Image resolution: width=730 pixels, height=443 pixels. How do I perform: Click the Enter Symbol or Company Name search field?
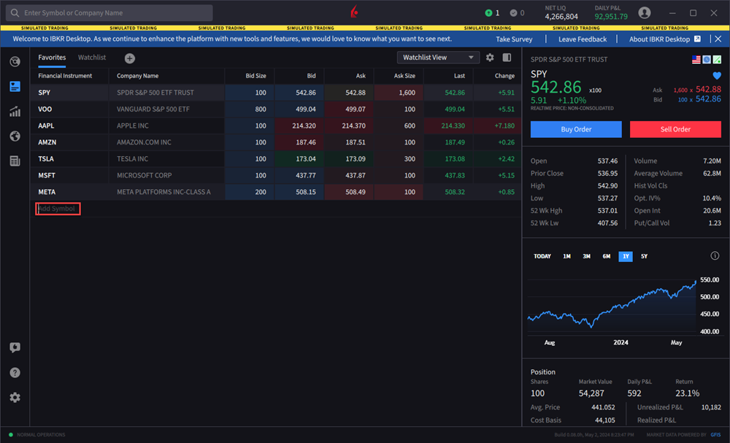pyautogui.click(x=109, y=12)
